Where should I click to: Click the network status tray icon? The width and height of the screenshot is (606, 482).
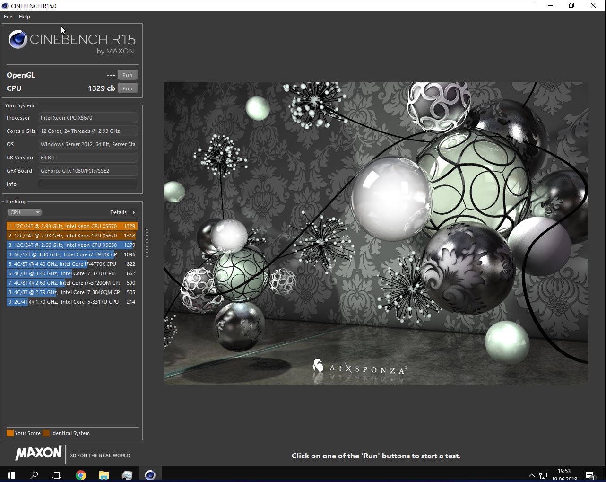[x=543, y=475]
